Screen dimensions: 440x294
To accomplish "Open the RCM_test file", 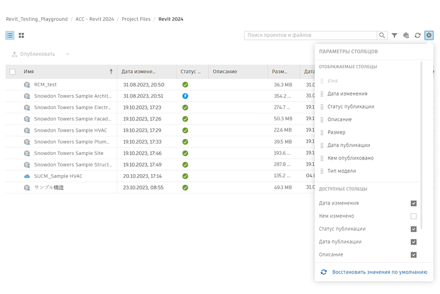I will click(45, 85).
